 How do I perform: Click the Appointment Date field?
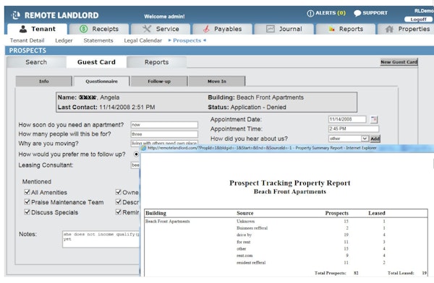click(347, 119)
